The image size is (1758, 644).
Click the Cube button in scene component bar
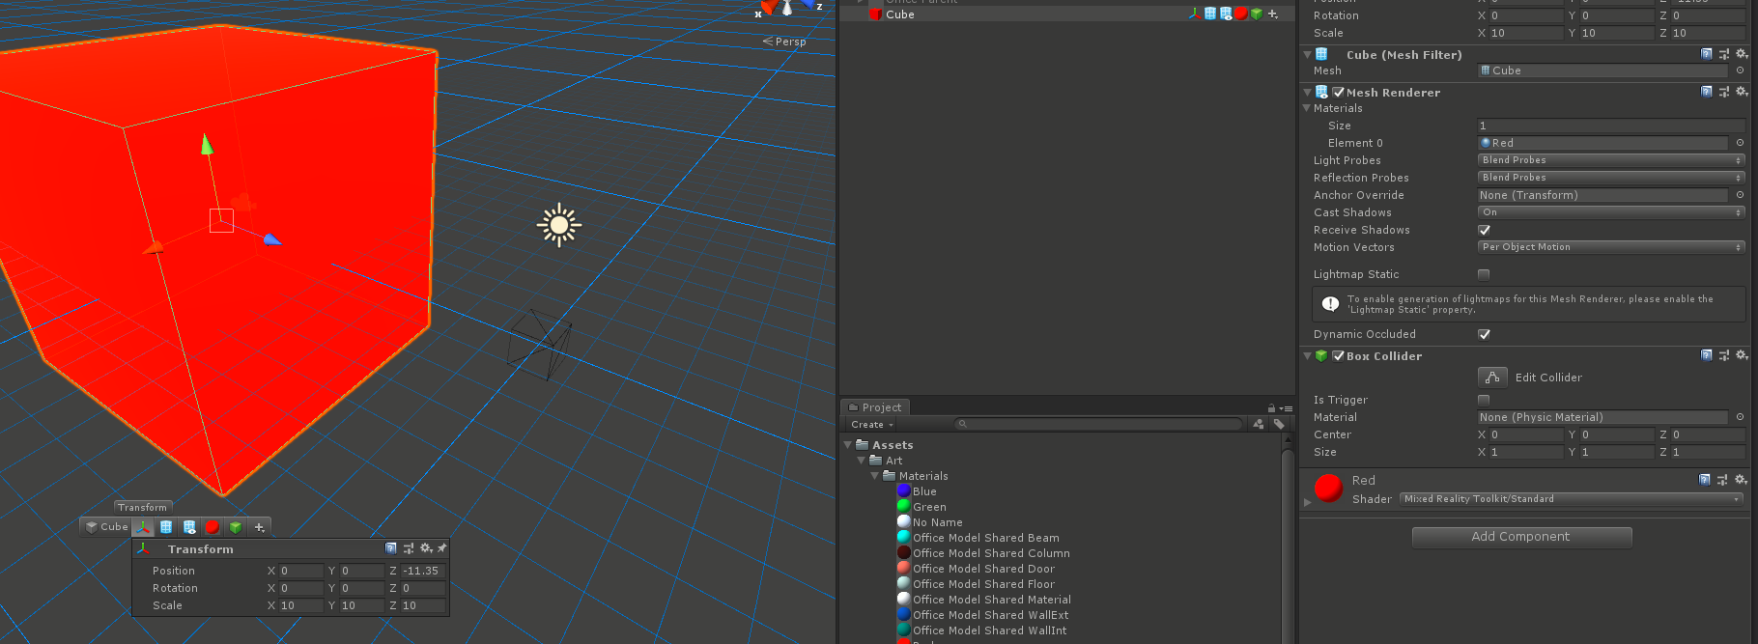(106, 527)
